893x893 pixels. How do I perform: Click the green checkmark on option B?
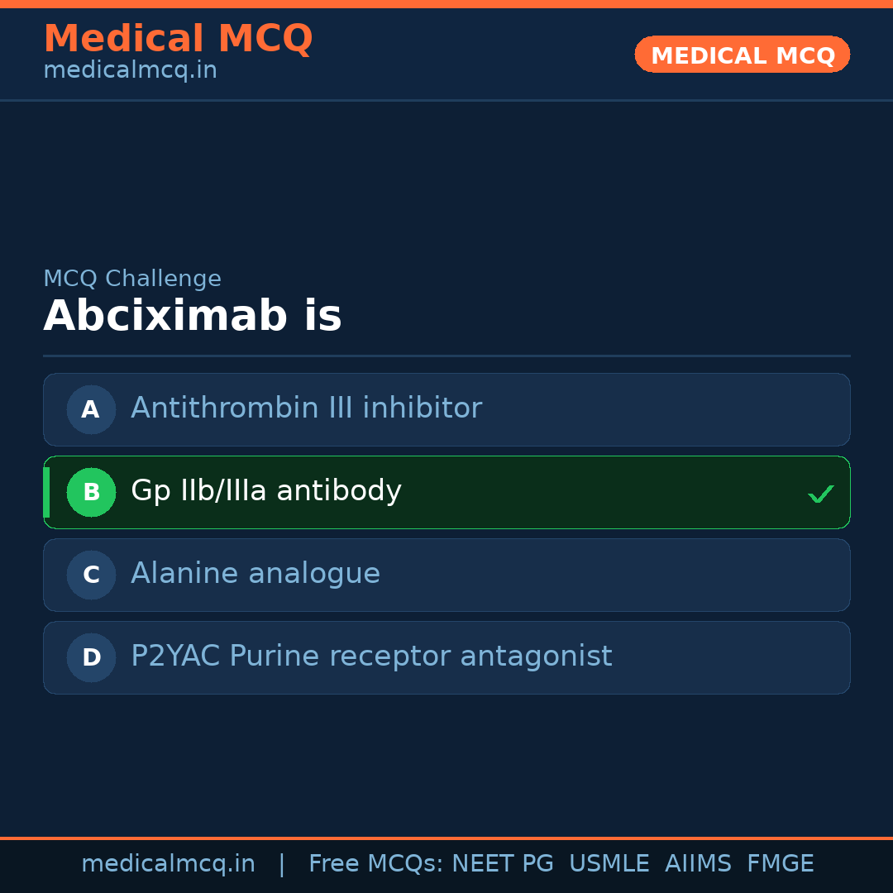[x=821, y=494]
